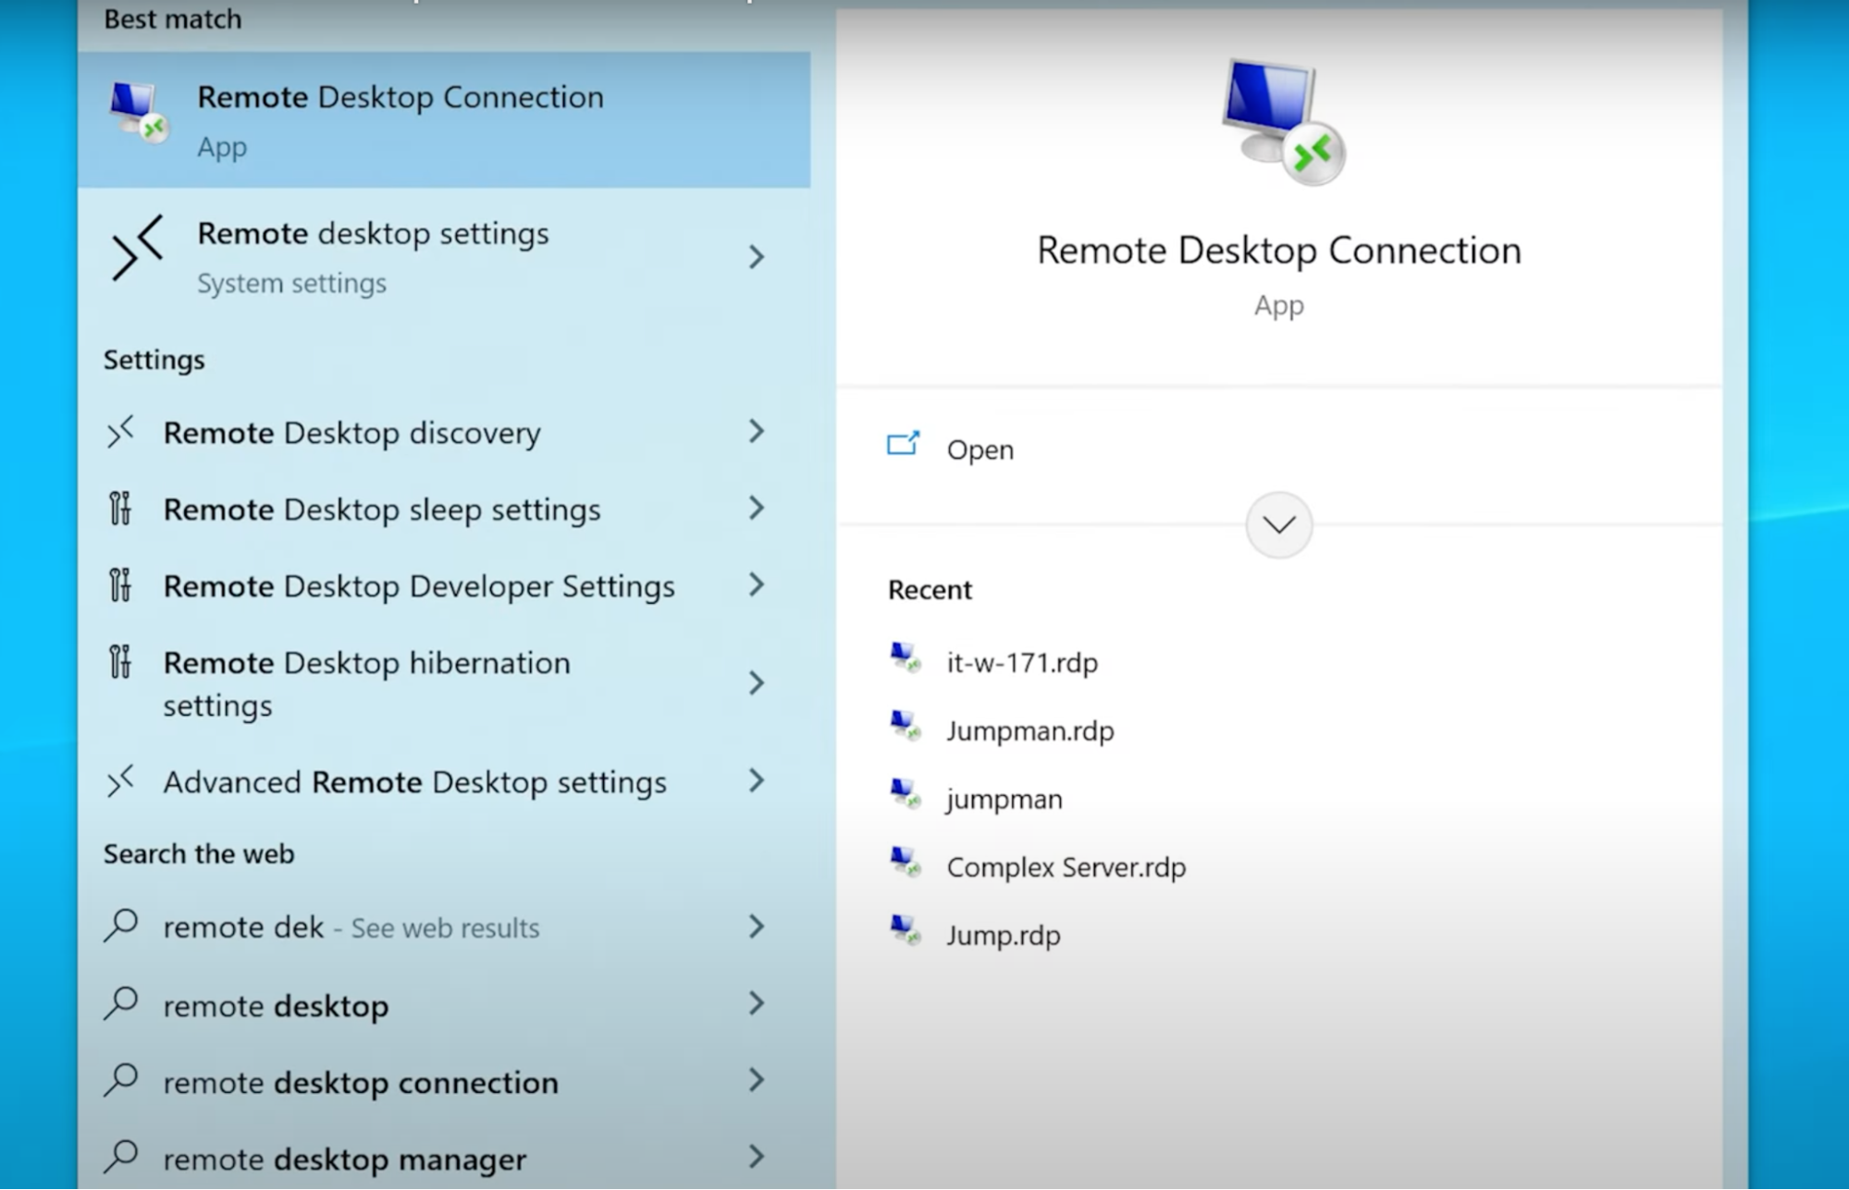Click the Remote Desktop Connection title in preview pane
The height and width of the screenshot is (1190, 1849).
1279,251
